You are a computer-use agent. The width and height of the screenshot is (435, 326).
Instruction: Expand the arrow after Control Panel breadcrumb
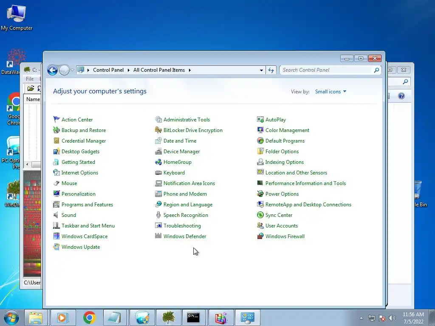128,70
